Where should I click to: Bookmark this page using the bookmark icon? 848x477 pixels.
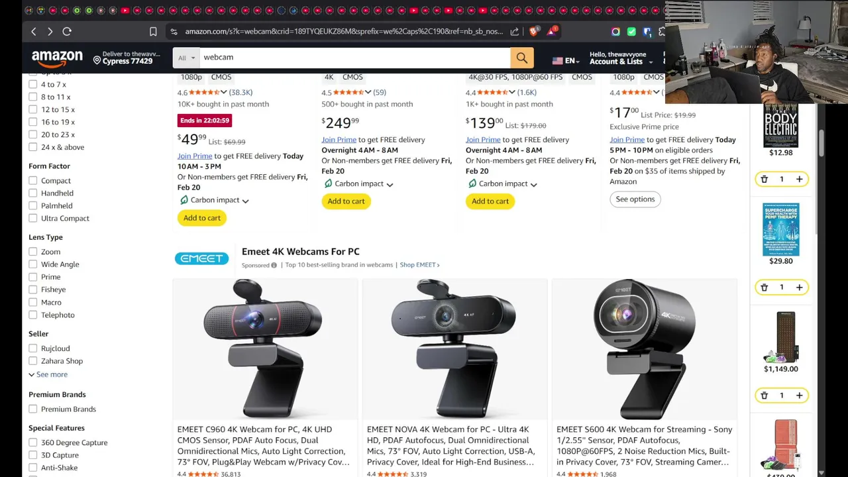(153, 32)
